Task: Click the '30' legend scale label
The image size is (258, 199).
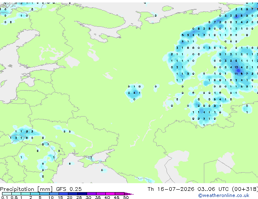Action: coord(88,197)
